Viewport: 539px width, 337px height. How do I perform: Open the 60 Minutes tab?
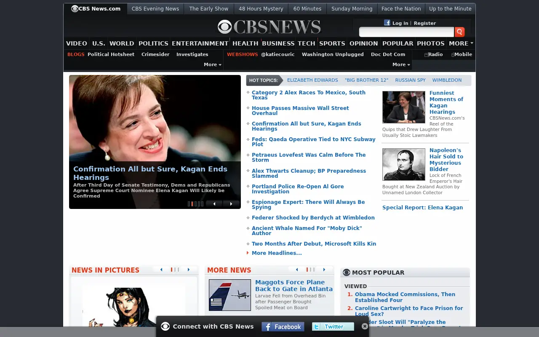307,9
